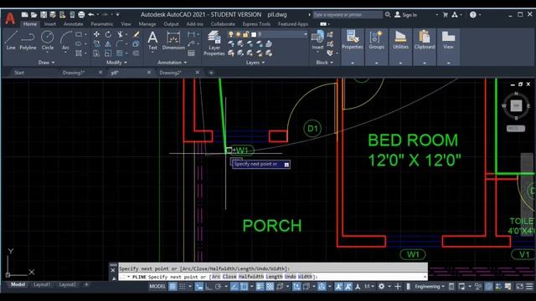
Task: Open Layer Properties manager
Action: [x=214, y=43]
